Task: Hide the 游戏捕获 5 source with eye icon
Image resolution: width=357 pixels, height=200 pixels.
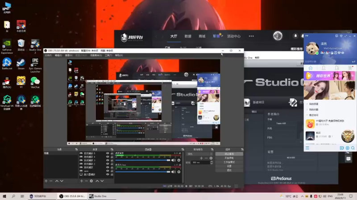Action: tap(108, 153)
